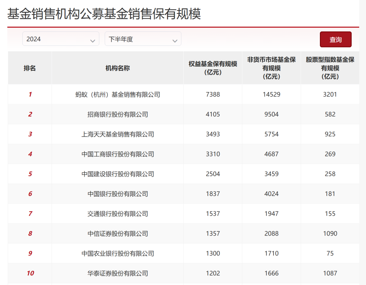This screenshot has width=366, height=285.
Task: Click 华泰证券股份有限公司 in rank 10
Action: tap(118, 273)
